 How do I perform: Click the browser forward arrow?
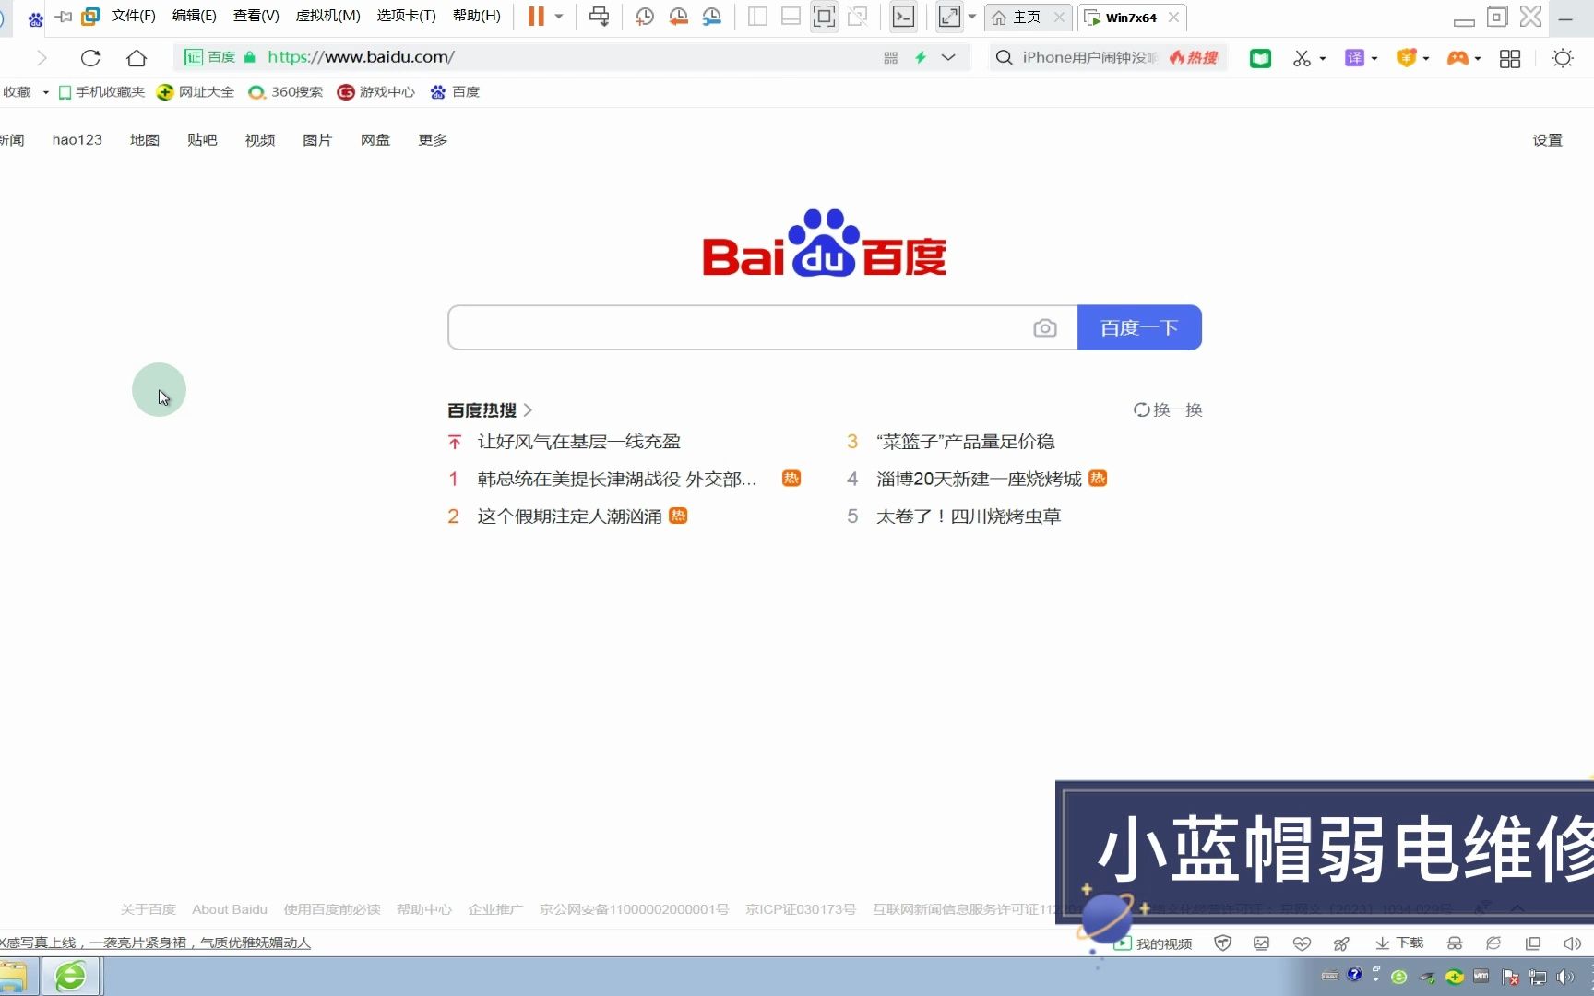[42, 58]
